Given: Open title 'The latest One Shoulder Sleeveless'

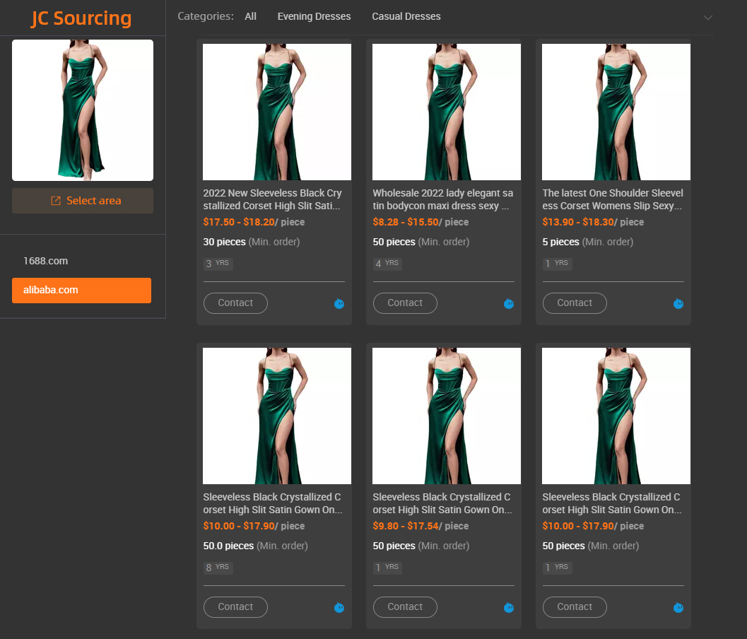Looking at the screenshot, I should (x=613, y=199).
